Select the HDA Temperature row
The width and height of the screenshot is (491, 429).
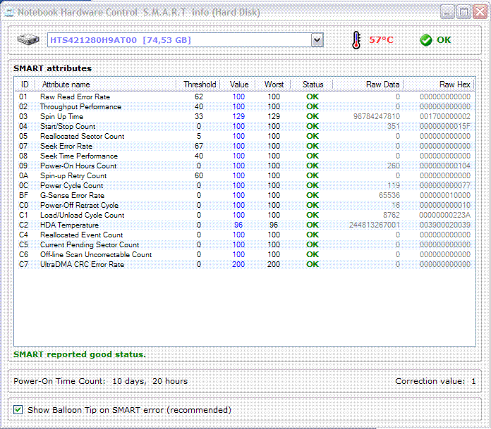pyautogui.click(x=245, y=225)
